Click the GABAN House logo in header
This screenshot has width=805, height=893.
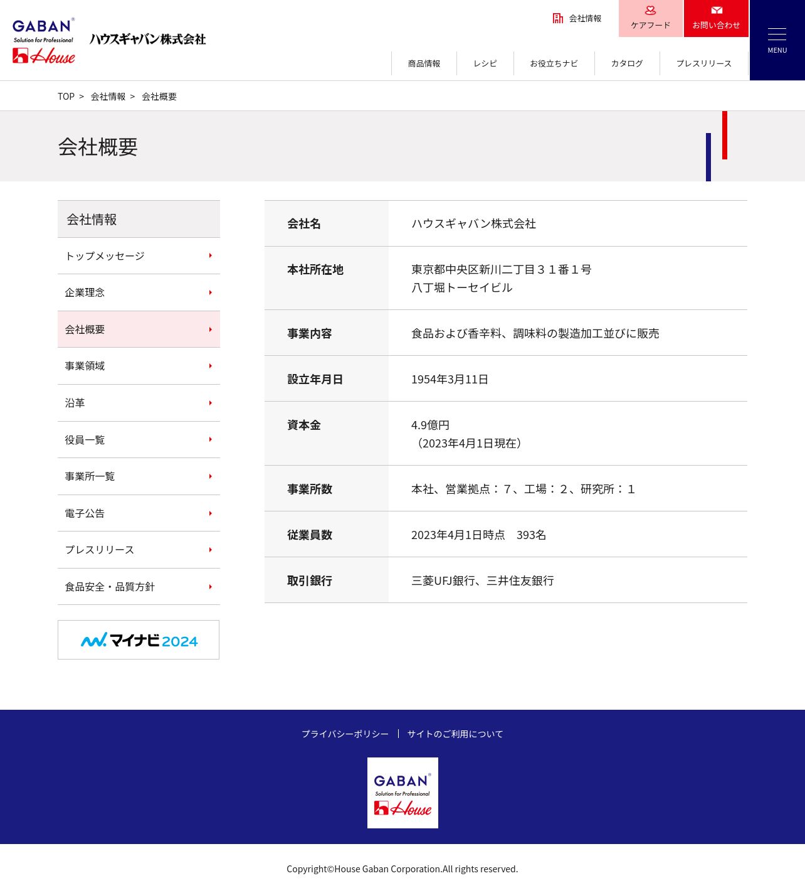pyautogui.click(x=43, y=41)
